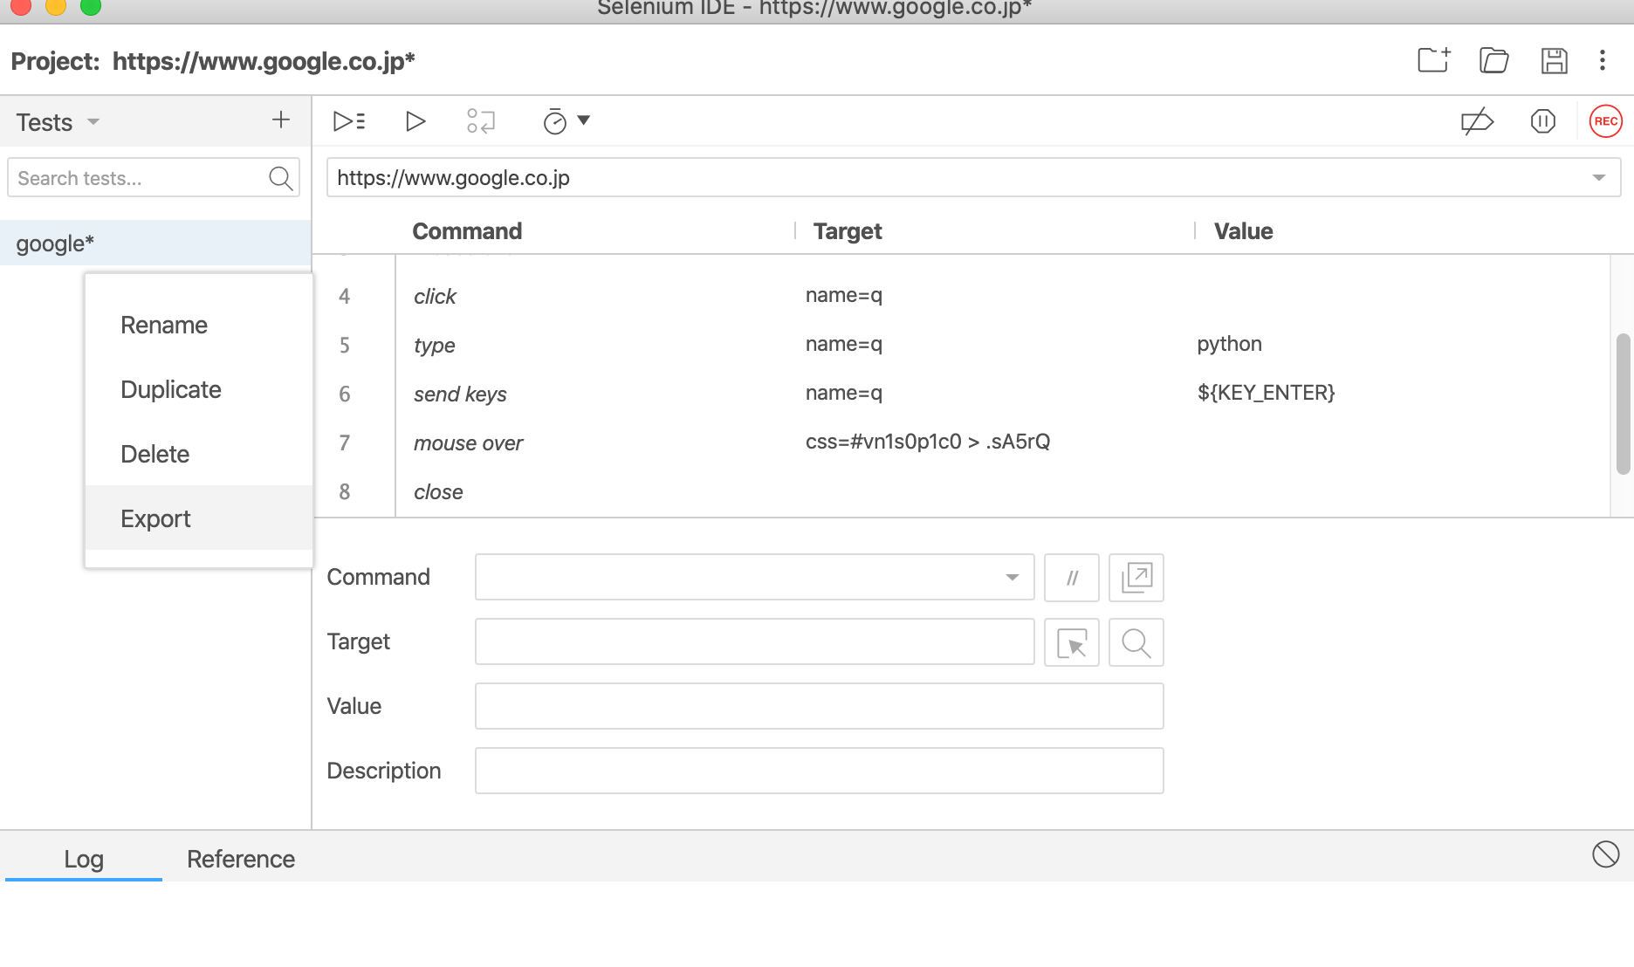Expand the Tests view dropdown

pos(93,121)
